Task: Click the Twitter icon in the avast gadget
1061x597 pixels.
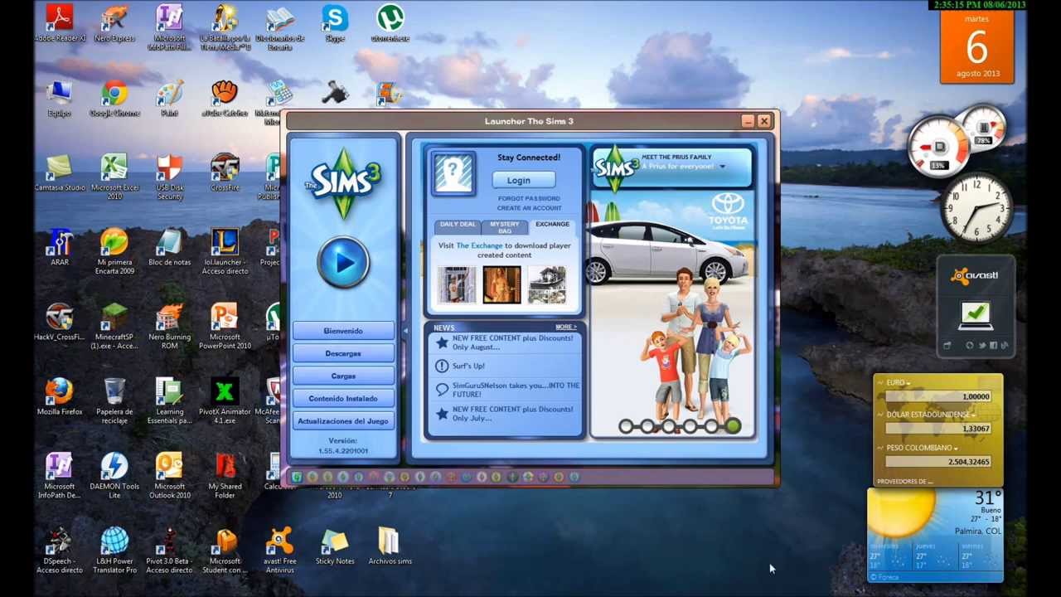Action: [983, 346]
